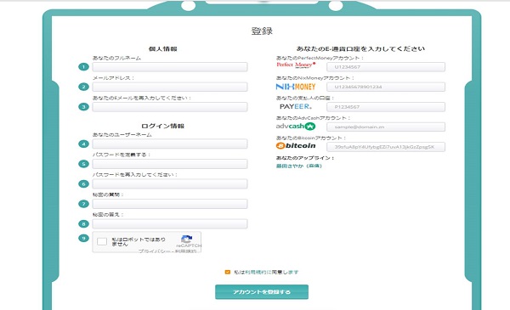The width and height of the screenshot is (510, 310).
Task: Click the NixMoney account input field
Action: 386,87
